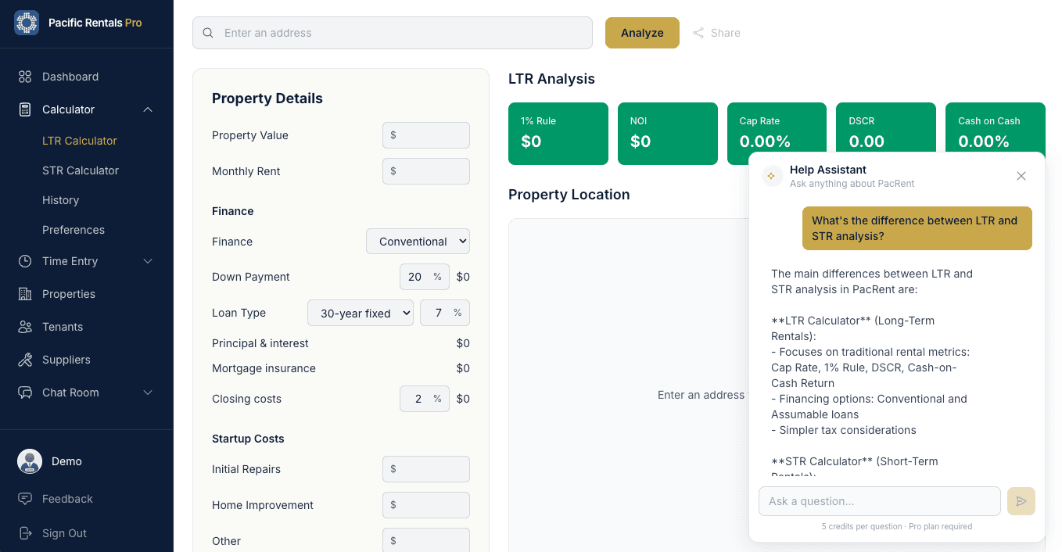This screenshot has height=552, width=1062.
Task: Click the NOI metric card
Action: (x=668, y=134)
